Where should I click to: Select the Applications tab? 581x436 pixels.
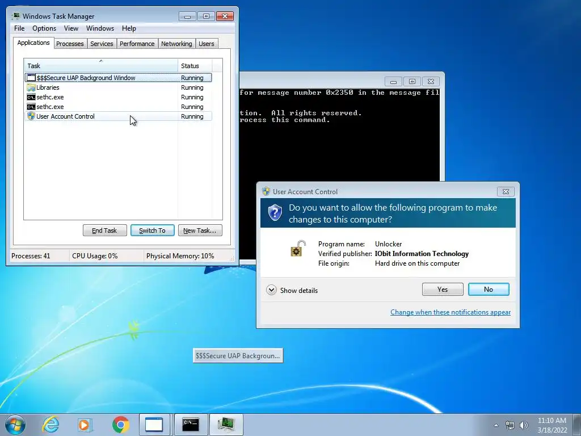click(x=33, y=43)
